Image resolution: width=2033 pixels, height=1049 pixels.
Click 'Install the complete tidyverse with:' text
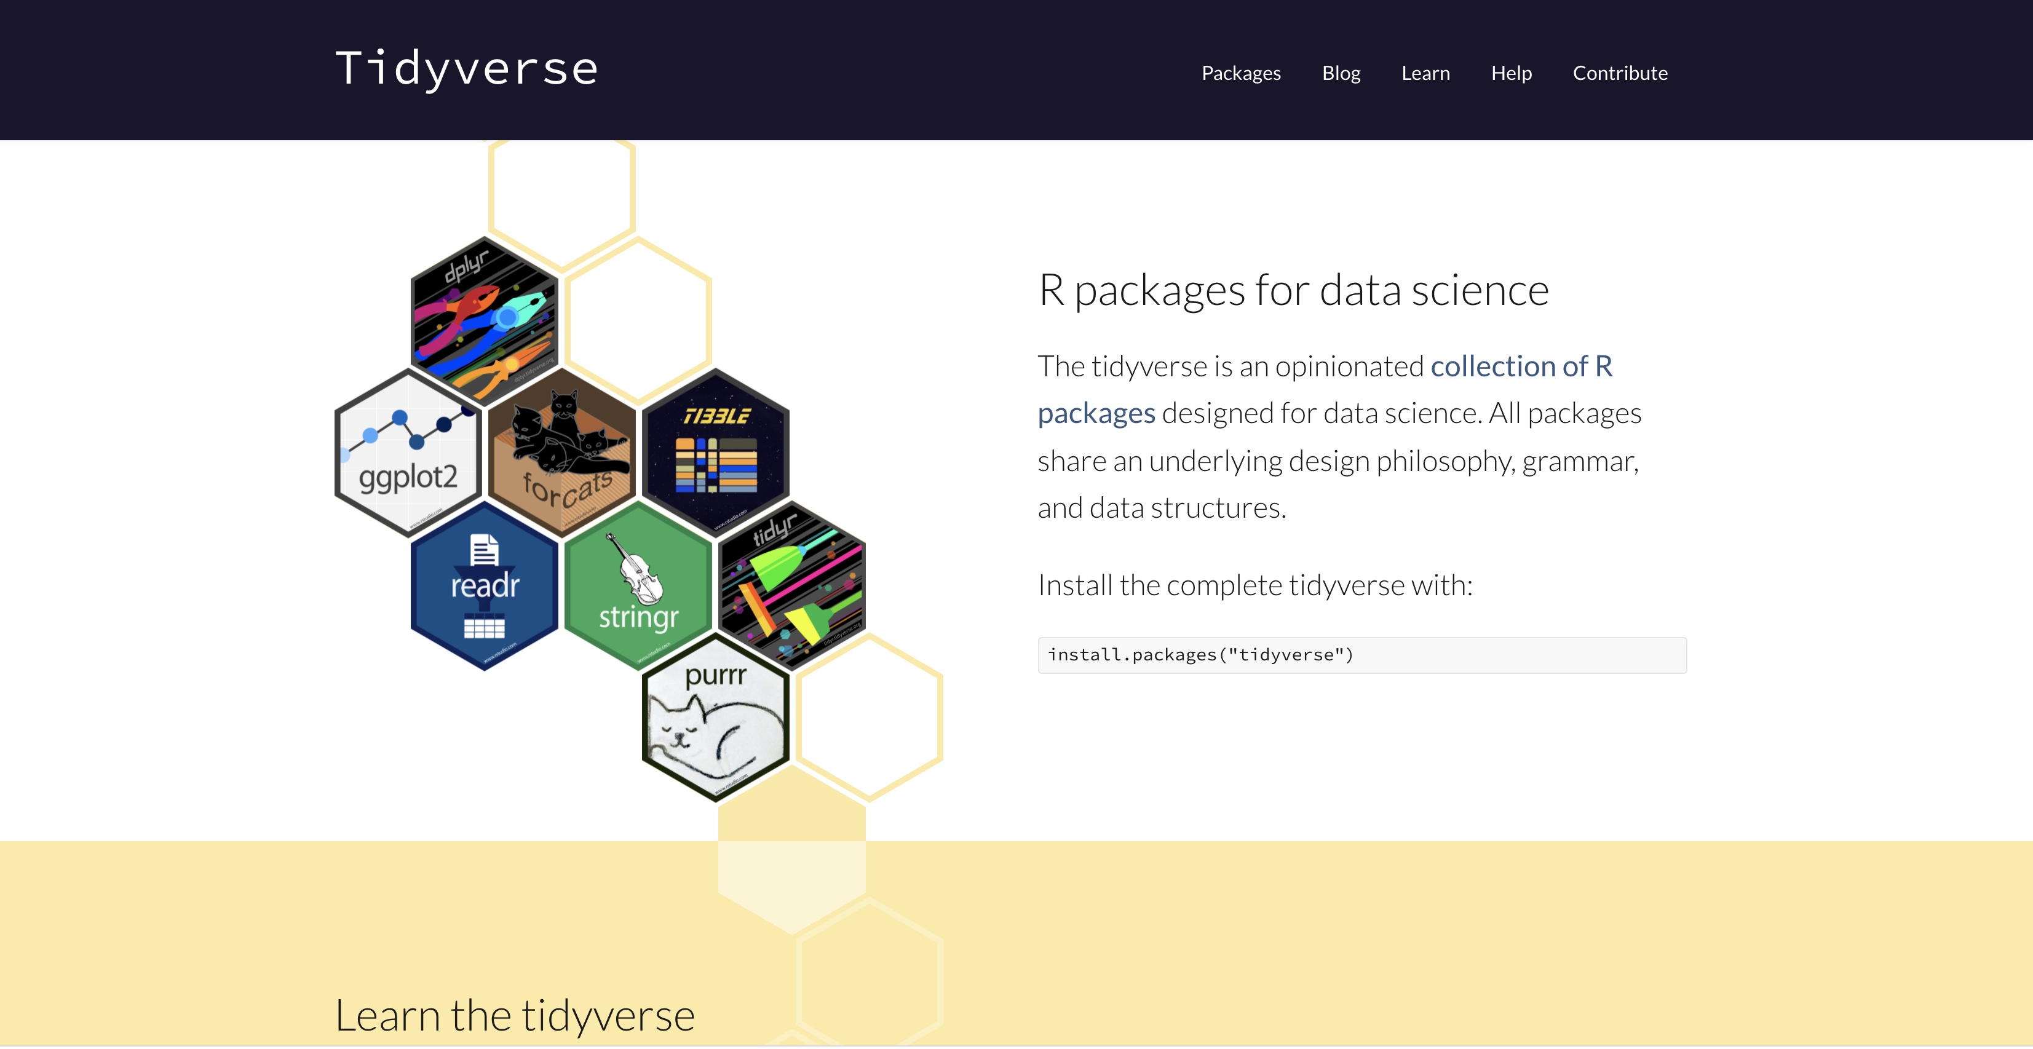pos(1255,585)
